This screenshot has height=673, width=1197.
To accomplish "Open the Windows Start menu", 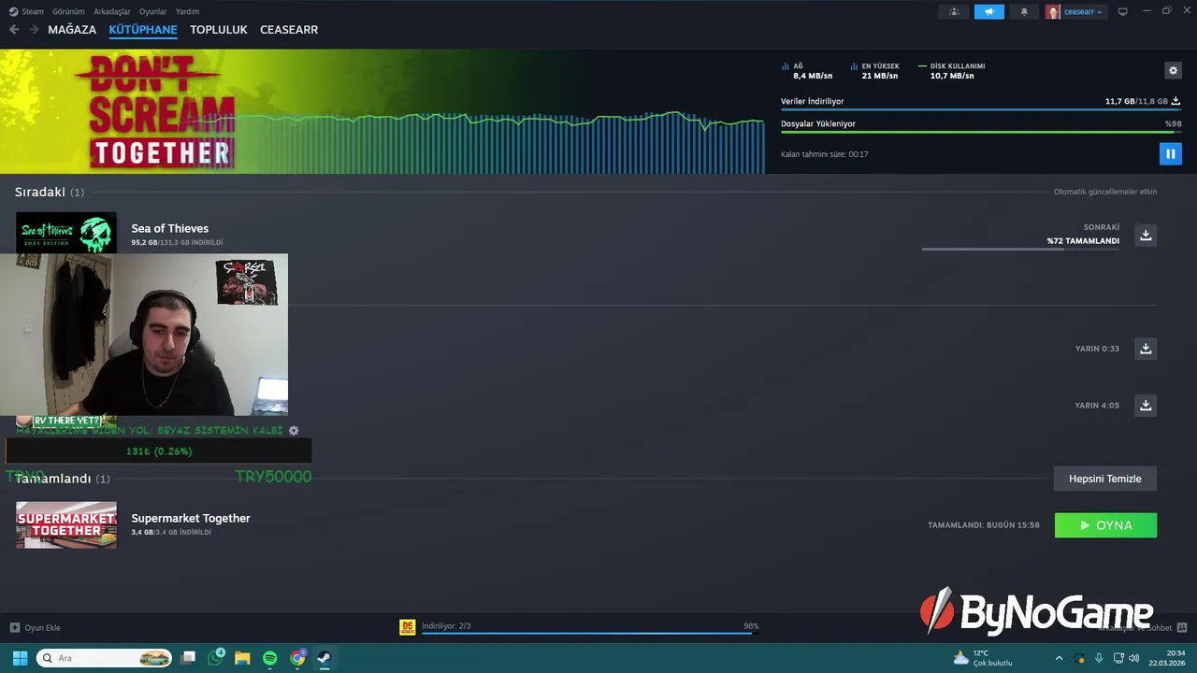I will coord(20,658).
